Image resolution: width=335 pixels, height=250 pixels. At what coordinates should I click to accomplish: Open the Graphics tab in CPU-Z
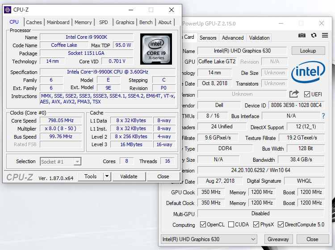[125, 22]
